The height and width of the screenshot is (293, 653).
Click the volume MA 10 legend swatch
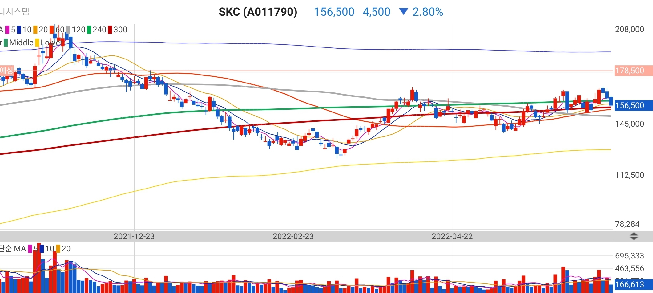[x=42, y=249]
